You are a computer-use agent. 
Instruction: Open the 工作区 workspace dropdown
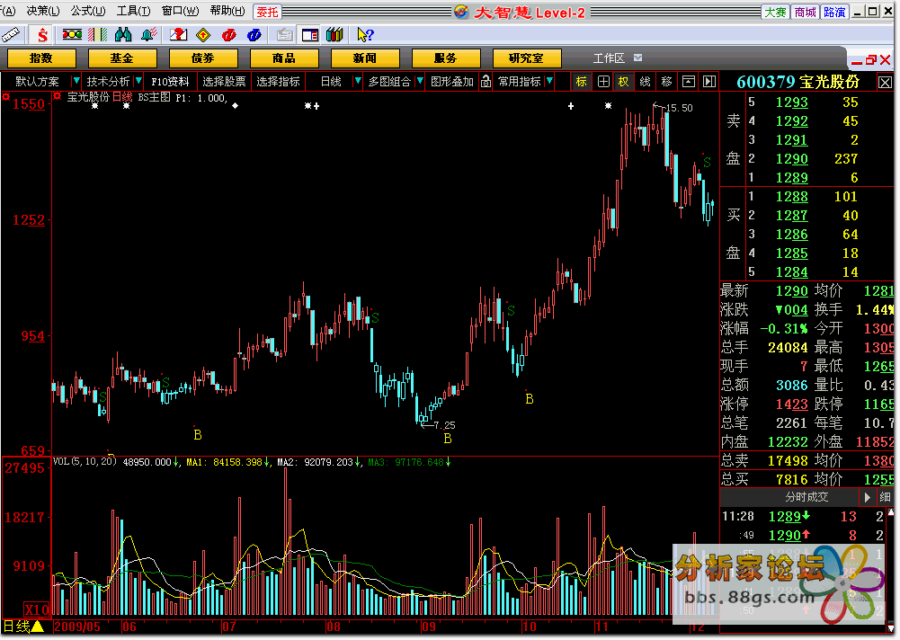click(x=637, y=58)
